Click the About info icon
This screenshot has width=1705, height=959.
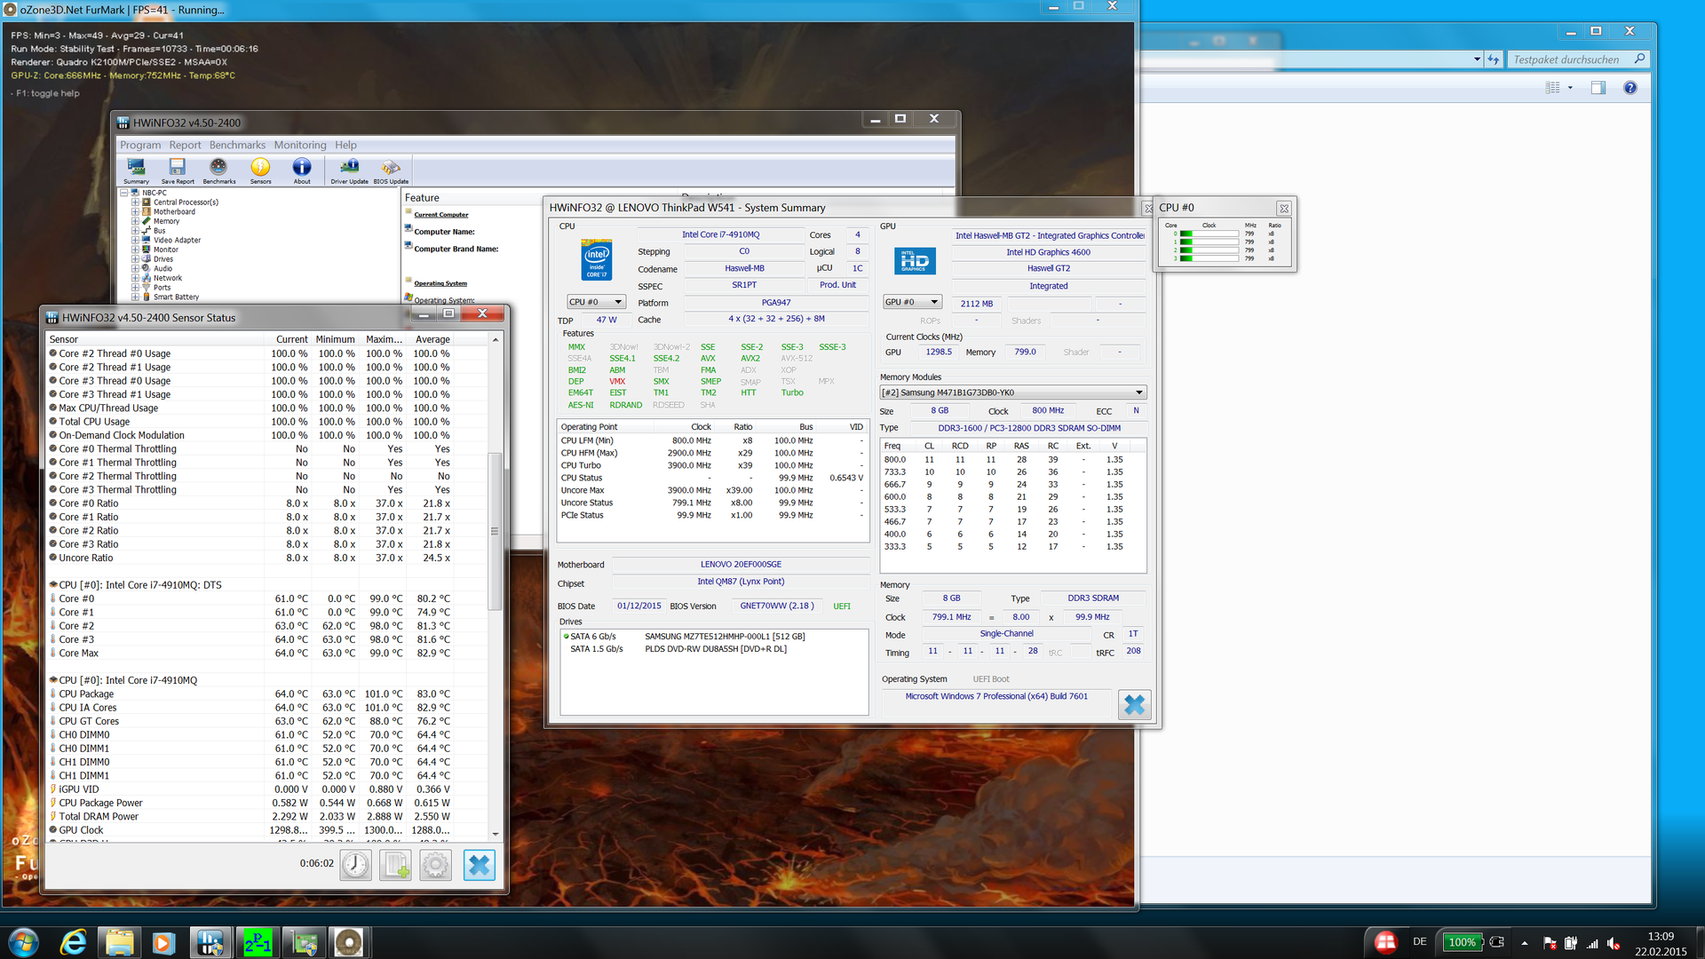[302, 170]
